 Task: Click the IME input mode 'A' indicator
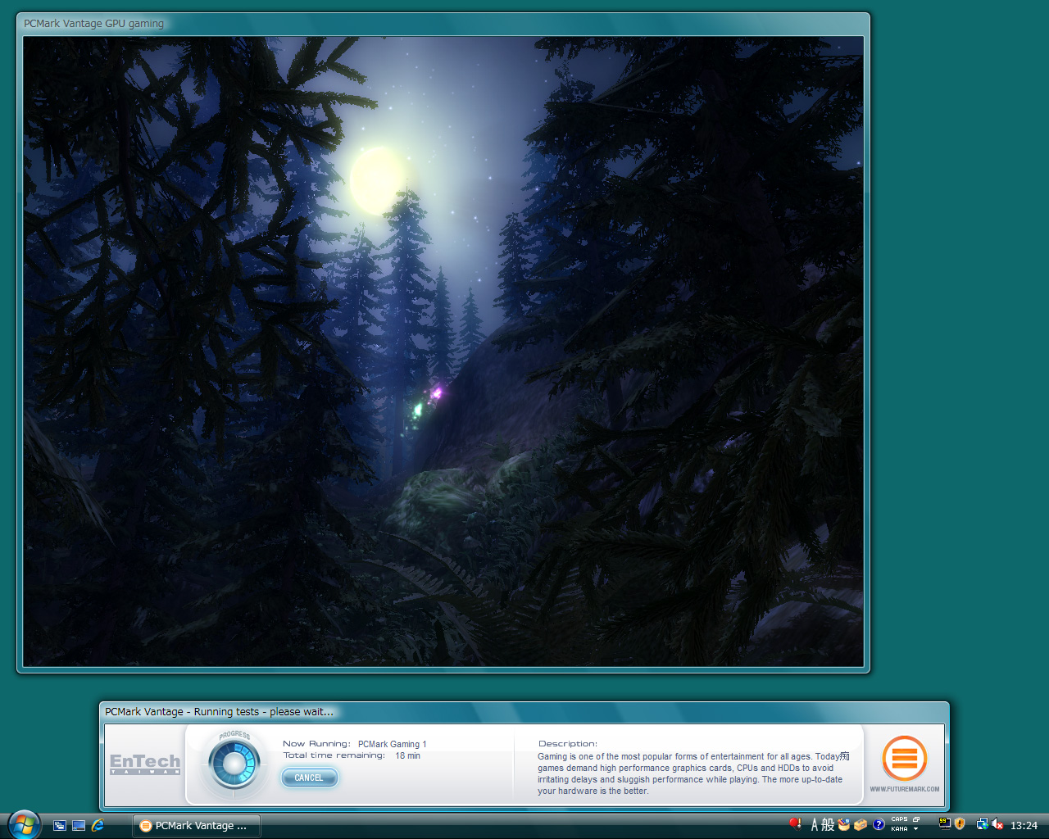click(815, 825)
